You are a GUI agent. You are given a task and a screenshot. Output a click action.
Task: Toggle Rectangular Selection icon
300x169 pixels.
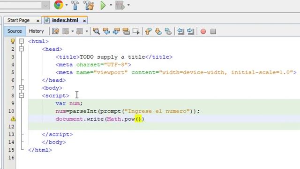pyautogui.click(x=136, y=31)
